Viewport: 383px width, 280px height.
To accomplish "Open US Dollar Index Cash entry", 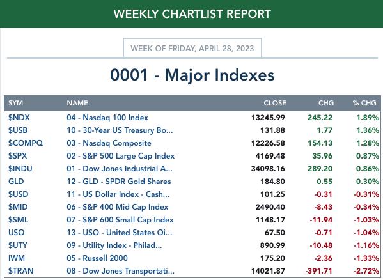I will tap(118, 194).
